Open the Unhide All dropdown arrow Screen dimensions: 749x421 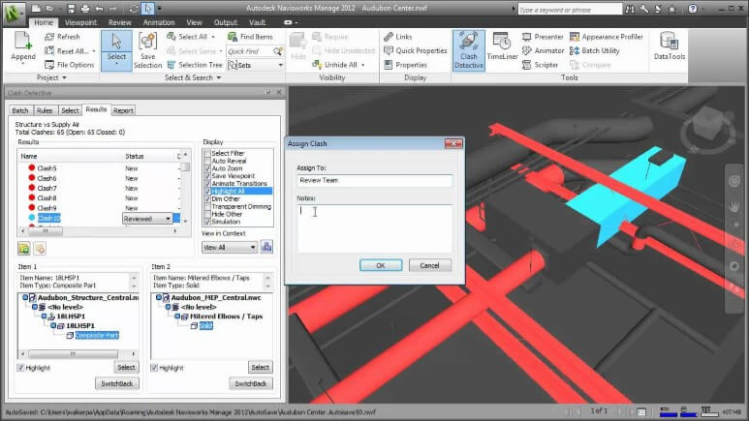click(363, 65)
